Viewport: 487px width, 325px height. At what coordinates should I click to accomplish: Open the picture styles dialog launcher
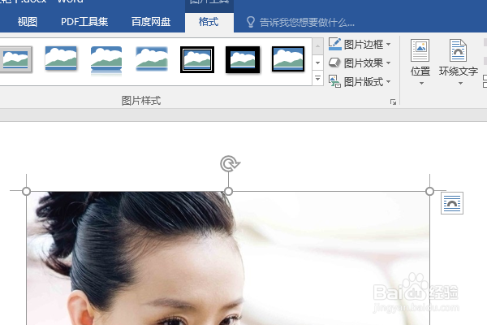pyautogui.click(x=393, y=102)
